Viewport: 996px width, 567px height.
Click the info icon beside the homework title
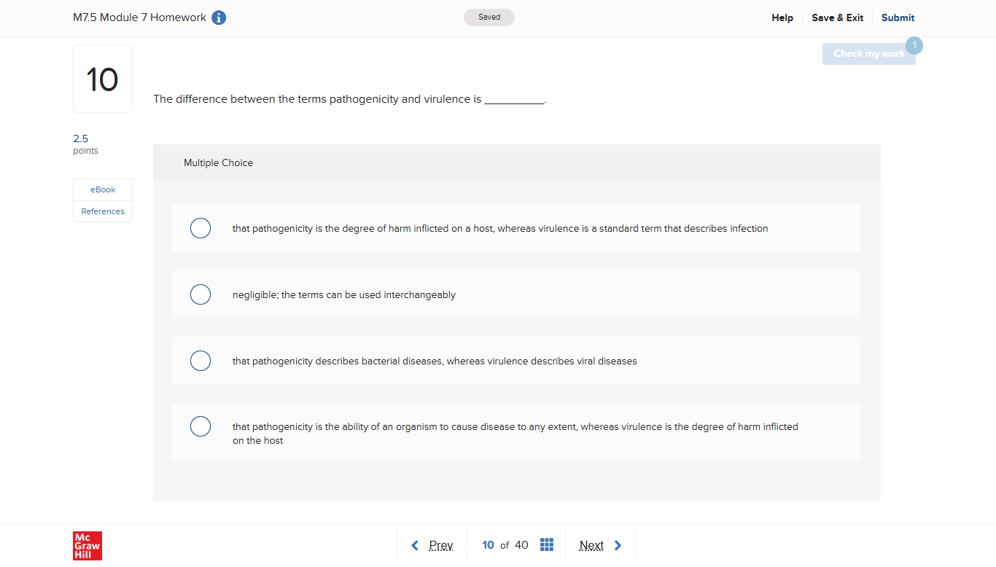219,17
